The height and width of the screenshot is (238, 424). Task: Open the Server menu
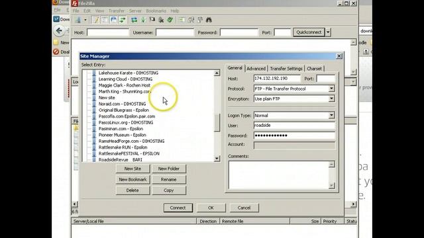click(135, 11)
